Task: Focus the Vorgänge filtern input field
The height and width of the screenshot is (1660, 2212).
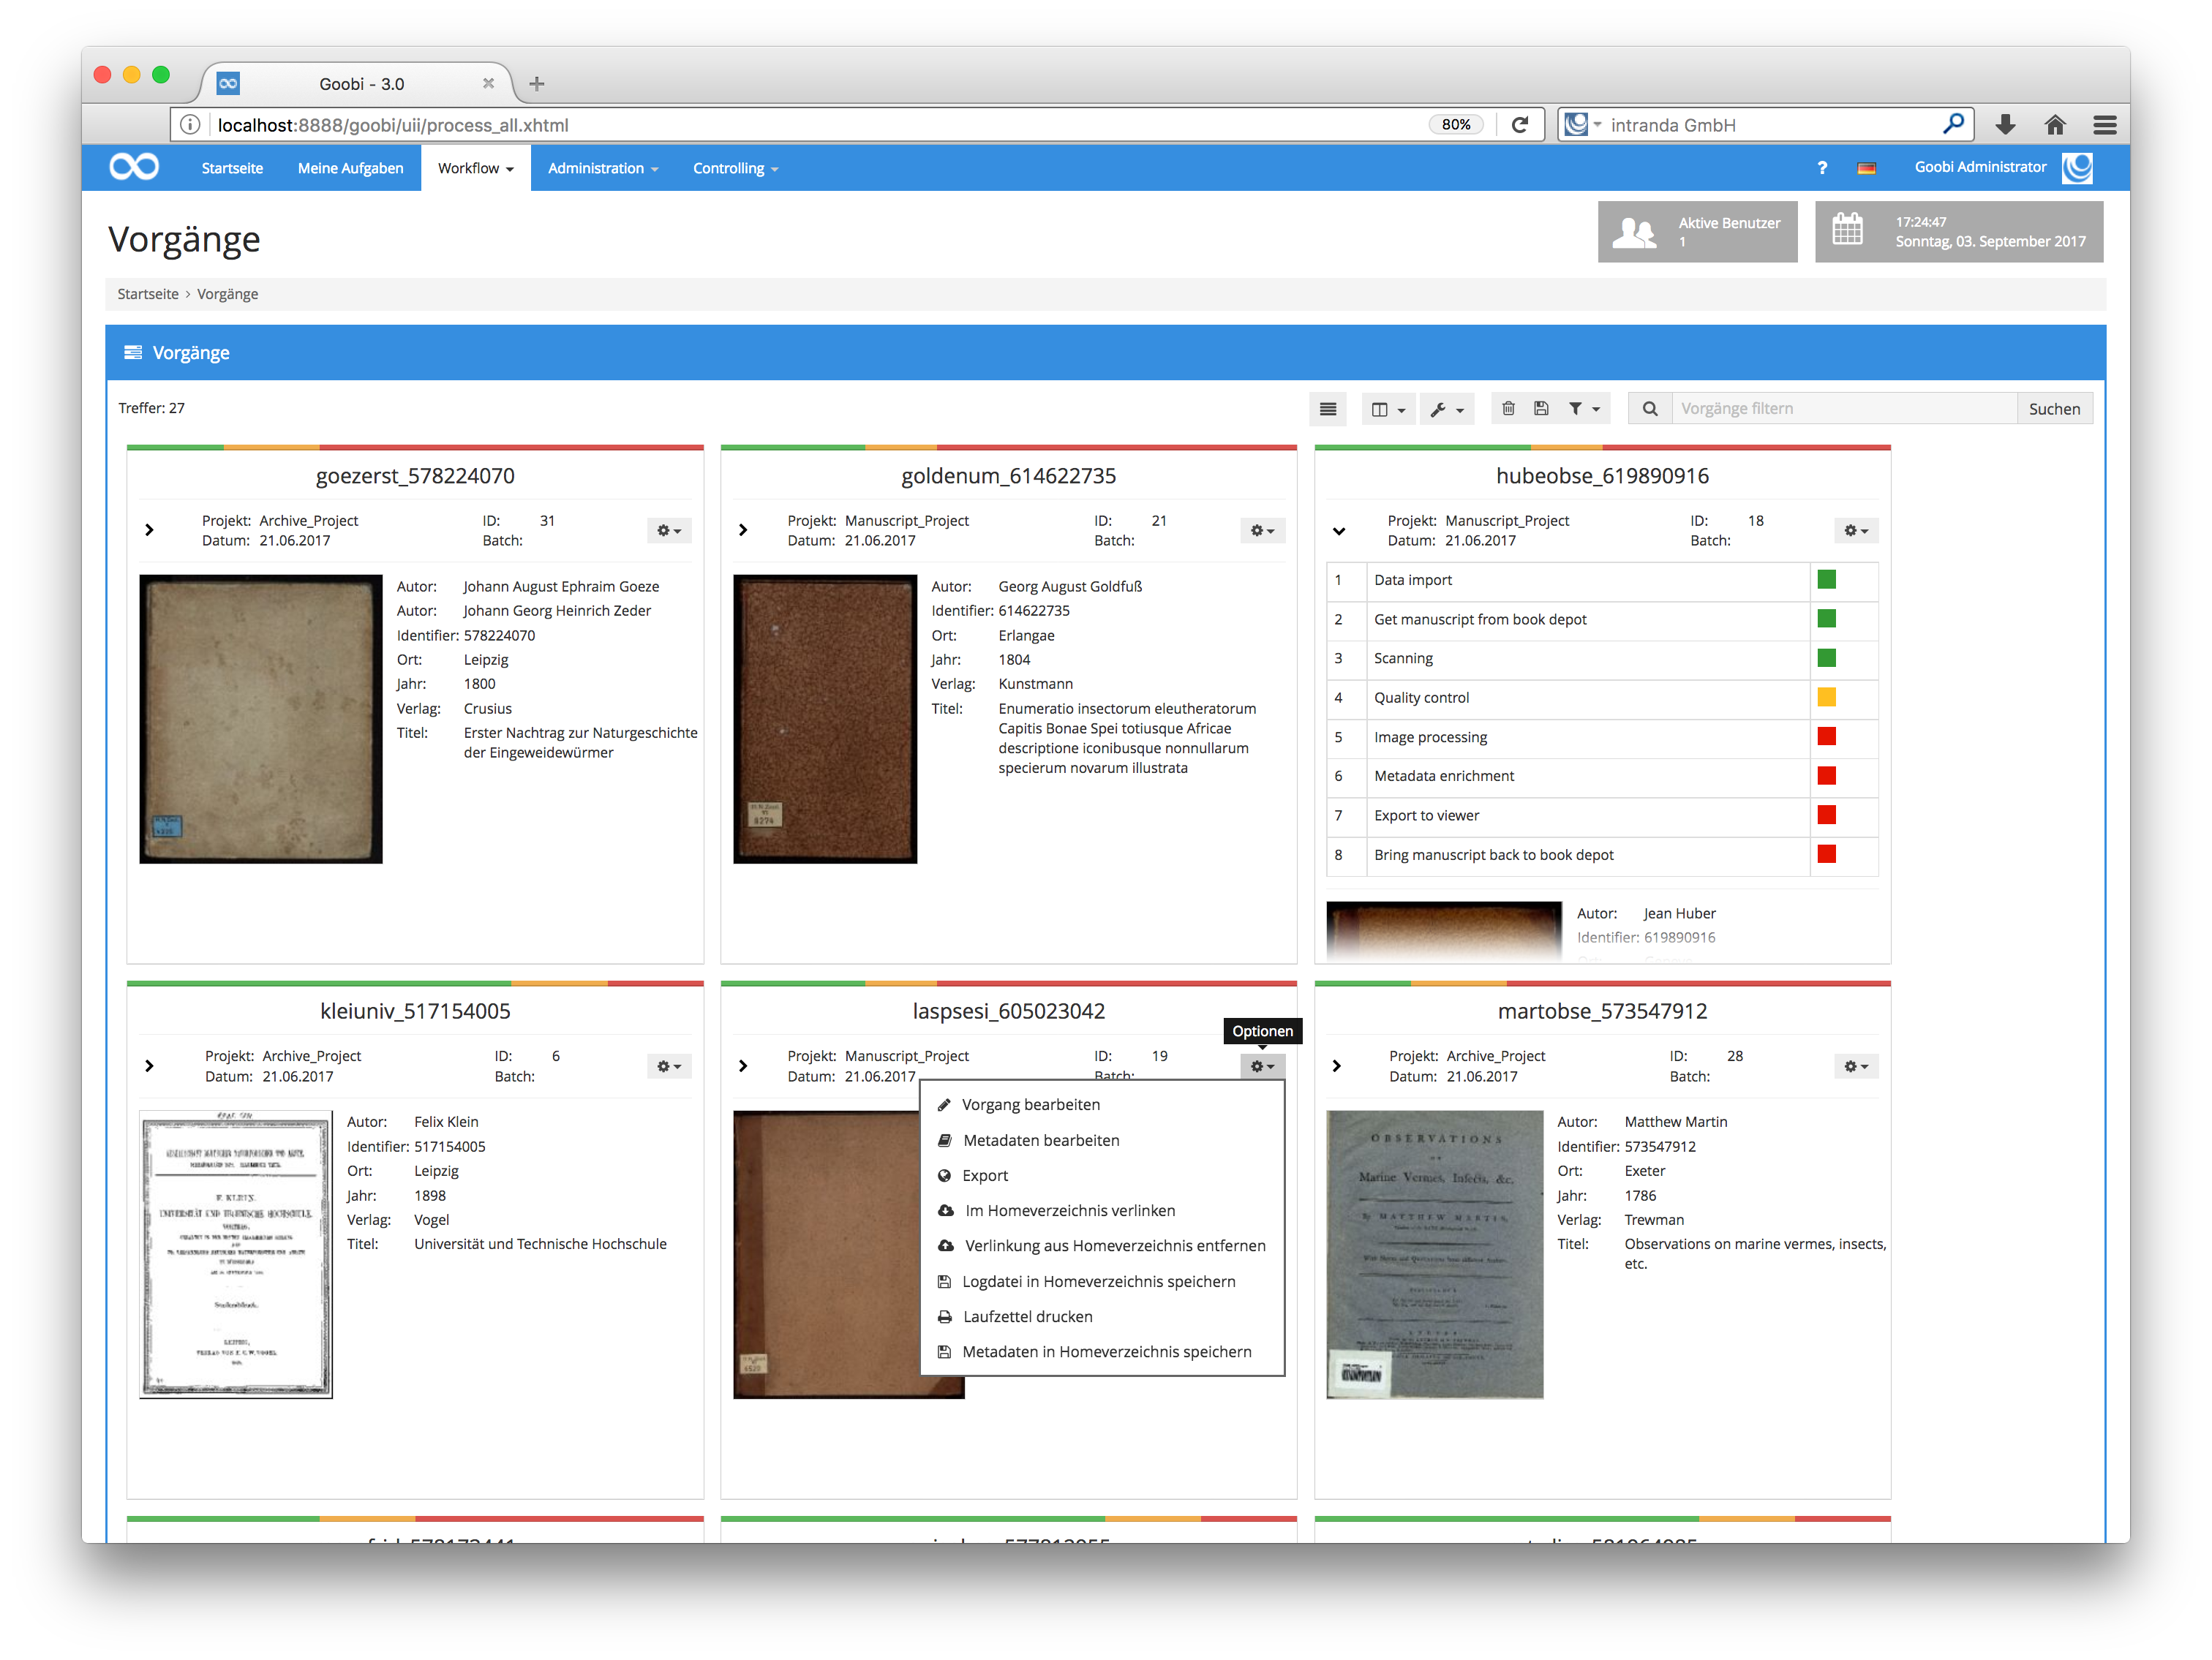Action: coord(1844,409)
